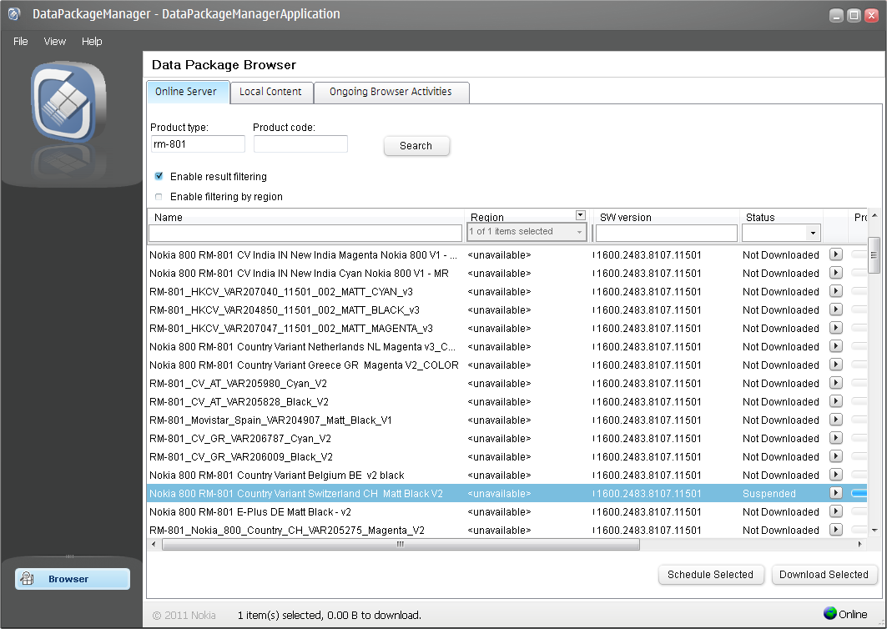The height and width of the screenshot is (629, 887).
Task: Open the Region filter combo box
Action: (x=527, y=231)
